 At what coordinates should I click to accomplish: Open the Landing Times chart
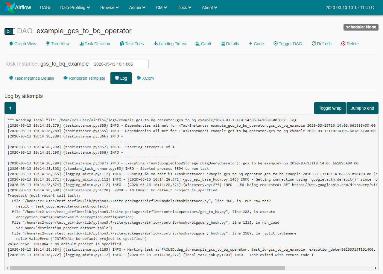point(170,44)
